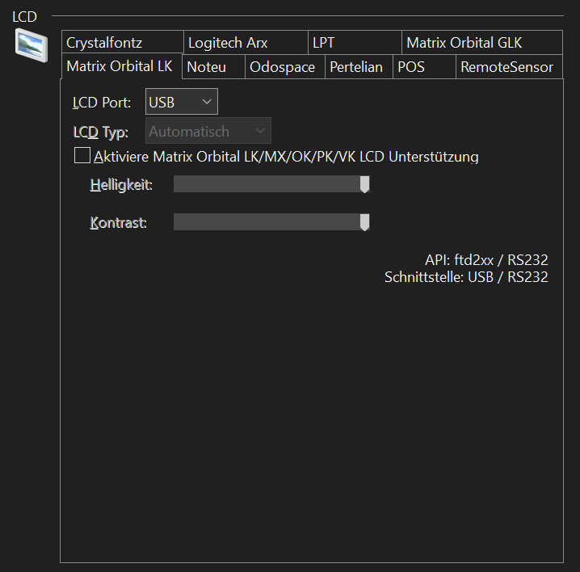Click the Helligkeit label

(121, 185)
